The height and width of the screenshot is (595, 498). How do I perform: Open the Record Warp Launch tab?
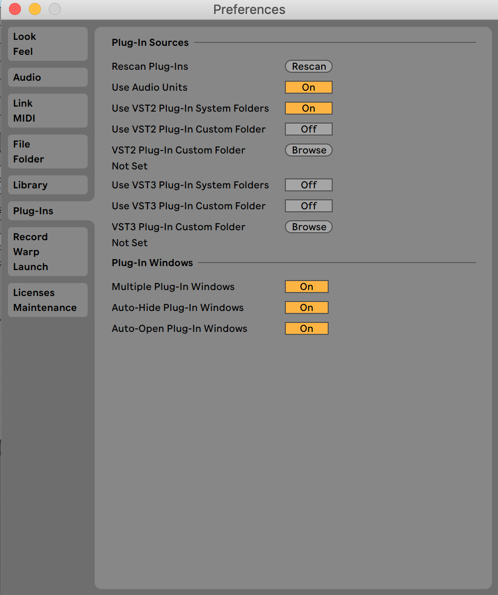click(48, 252)
